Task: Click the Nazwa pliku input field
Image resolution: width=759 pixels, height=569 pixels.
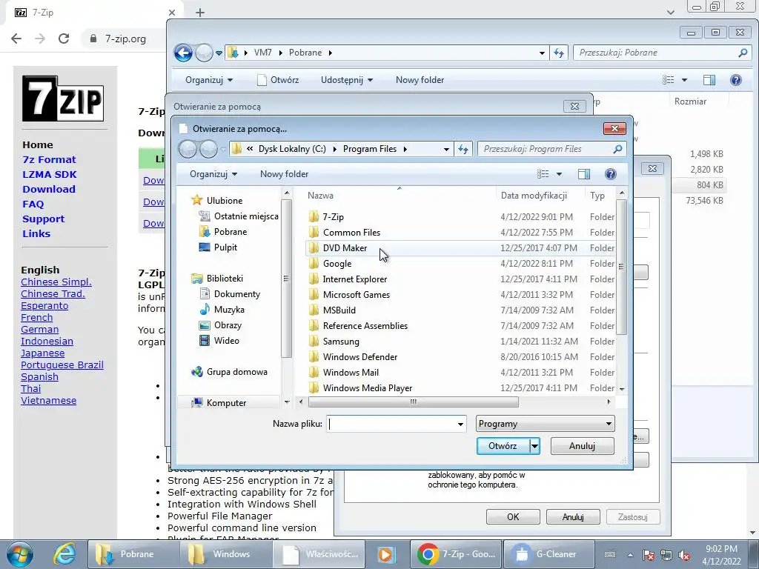Action: coord(391,425)
